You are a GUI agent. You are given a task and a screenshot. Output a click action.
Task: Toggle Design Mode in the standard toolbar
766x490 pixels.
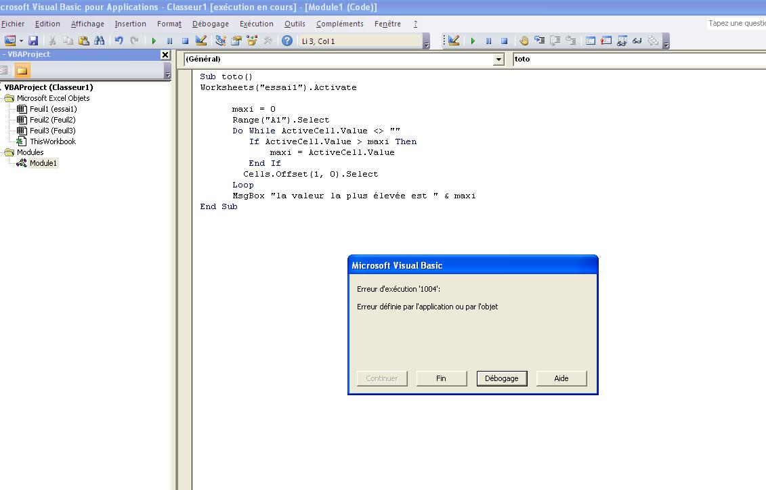pos(200,41)
